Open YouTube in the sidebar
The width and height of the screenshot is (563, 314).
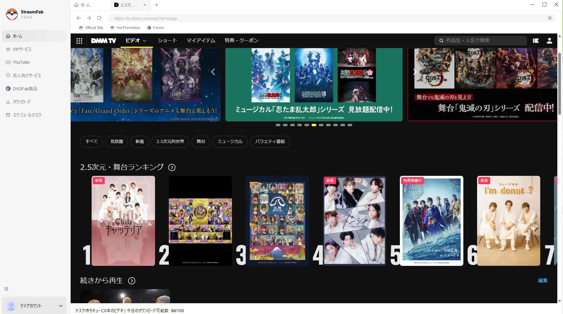[x=34, y=62]
